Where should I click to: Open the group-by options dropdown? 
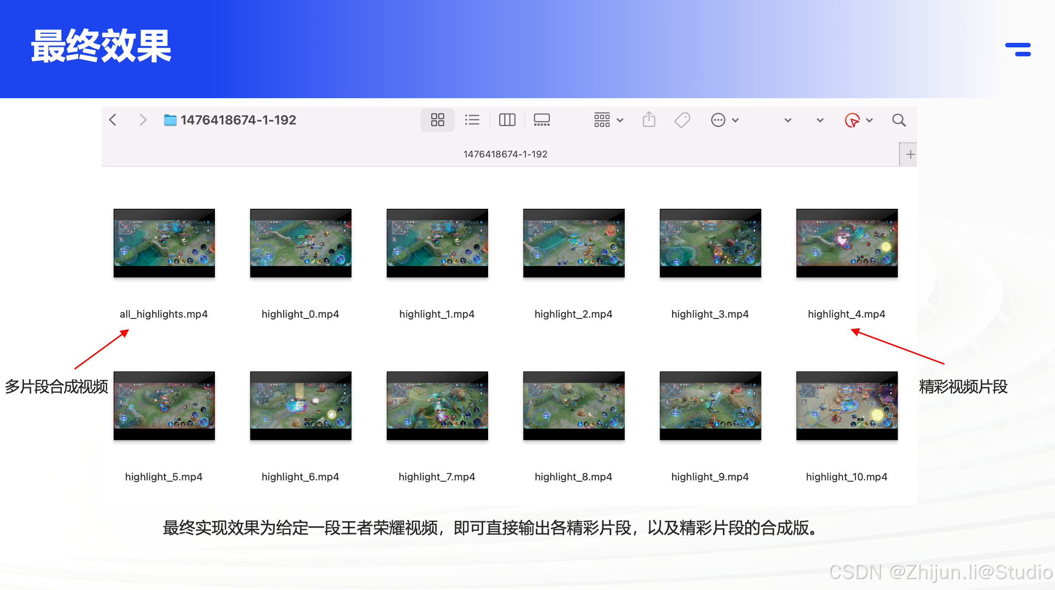tap(608, 120)
